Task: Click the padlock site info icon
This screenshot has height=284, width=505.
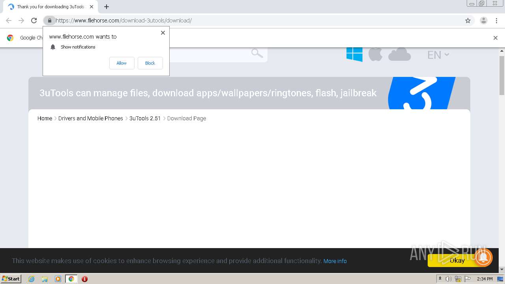Action: coord(49,21)
